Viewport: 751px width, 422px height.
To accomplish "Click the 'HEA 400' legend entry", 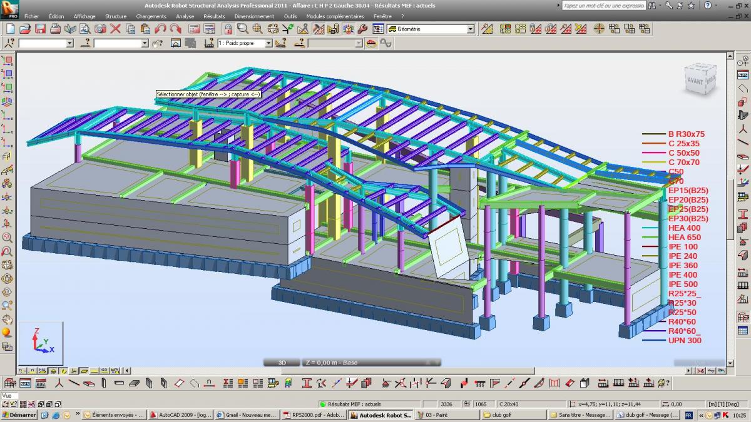I will coord(685,228).
